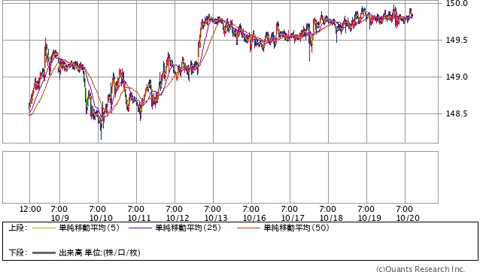Click the 148.5 price axis label
Image resolution: width=480 pixels, height=272 pixels.
tap(457, 113)
